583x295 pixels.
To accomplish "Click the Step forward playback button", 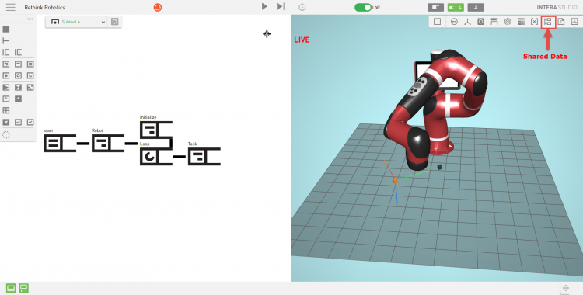I will (281, 6).
